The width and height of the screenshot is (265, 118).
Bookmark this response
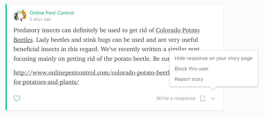203,99
